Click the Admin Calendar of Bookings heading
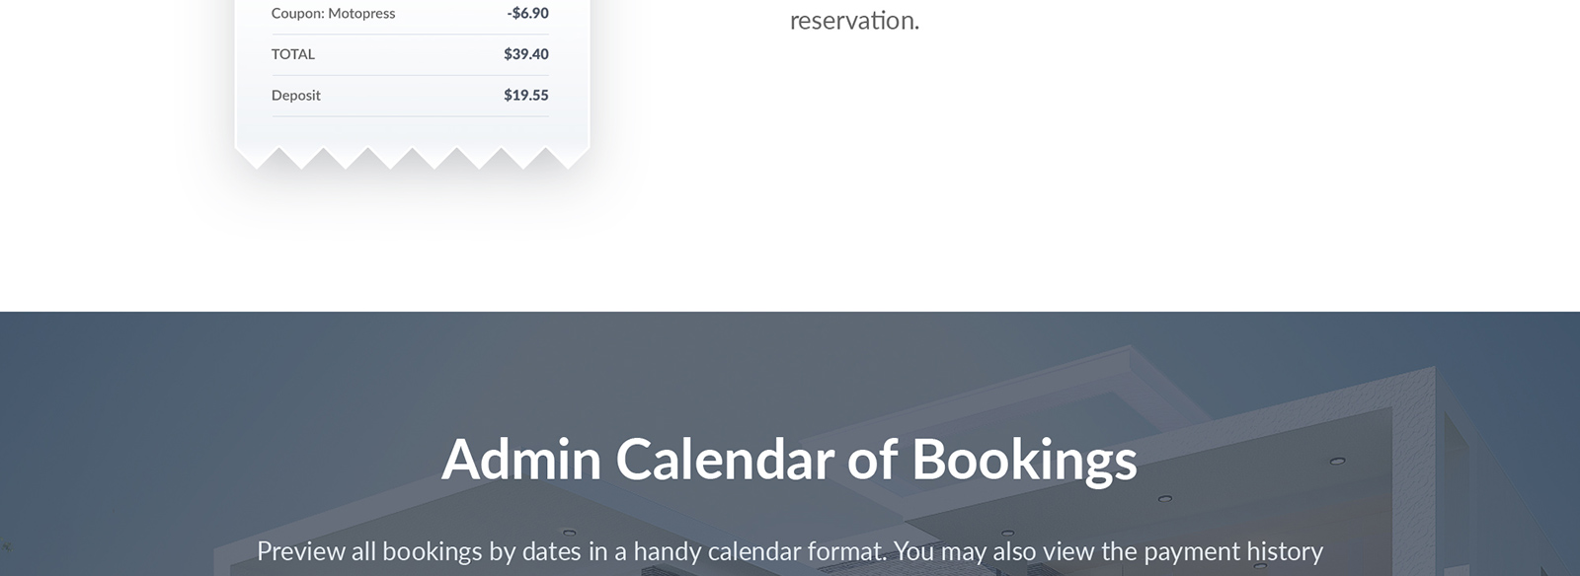 tap(789, 460)
